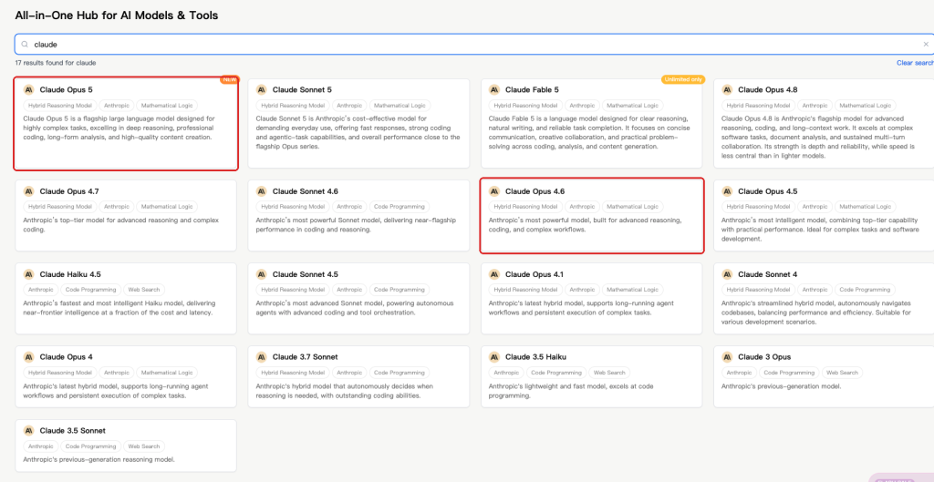Open the Claude Opus 5 model title
This screenshot has height=482, width=934.
point(66,90)
